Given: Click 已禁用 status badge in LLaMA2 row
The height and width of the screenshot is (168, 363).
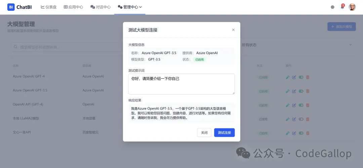Looking at the screenshot, I should tap(263, 119).
